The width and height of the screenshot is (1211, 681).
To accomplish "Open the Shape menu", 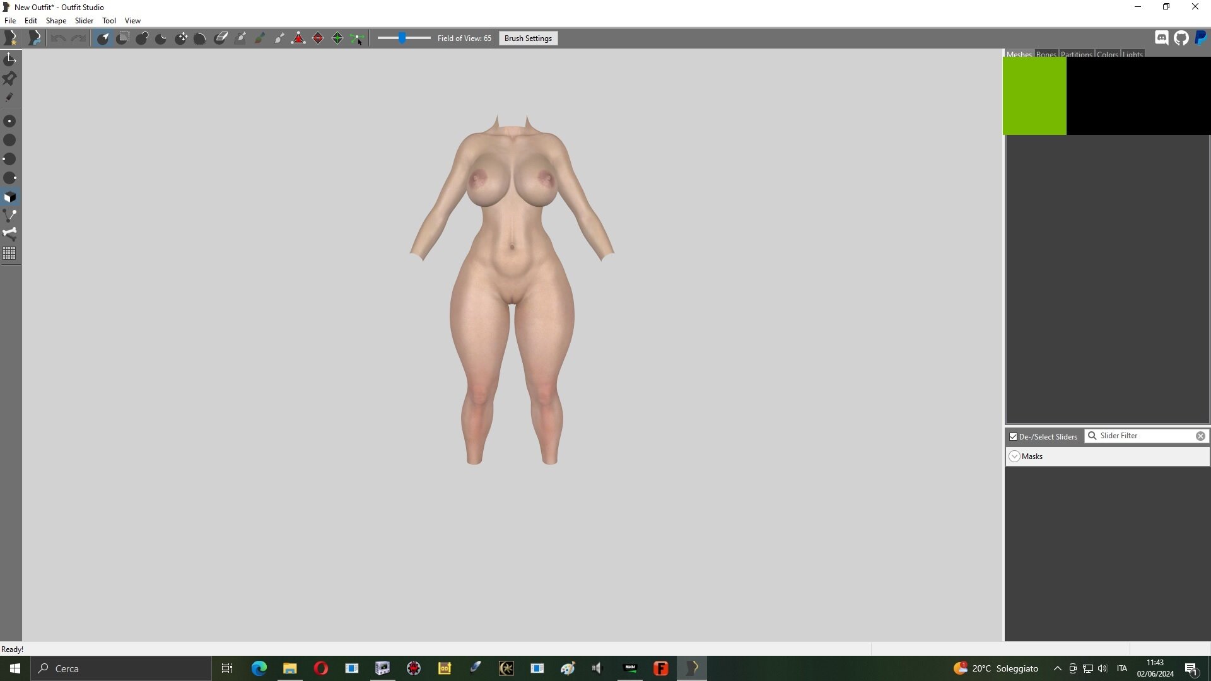I will tap(56, 20).
